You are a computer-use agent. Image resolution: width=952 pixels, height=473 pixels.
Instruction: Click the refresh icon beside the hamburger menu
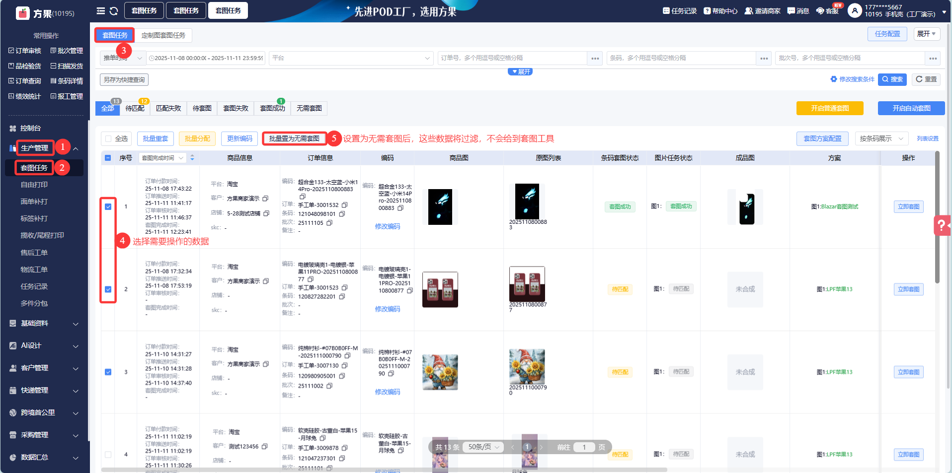tap(114, 11)
